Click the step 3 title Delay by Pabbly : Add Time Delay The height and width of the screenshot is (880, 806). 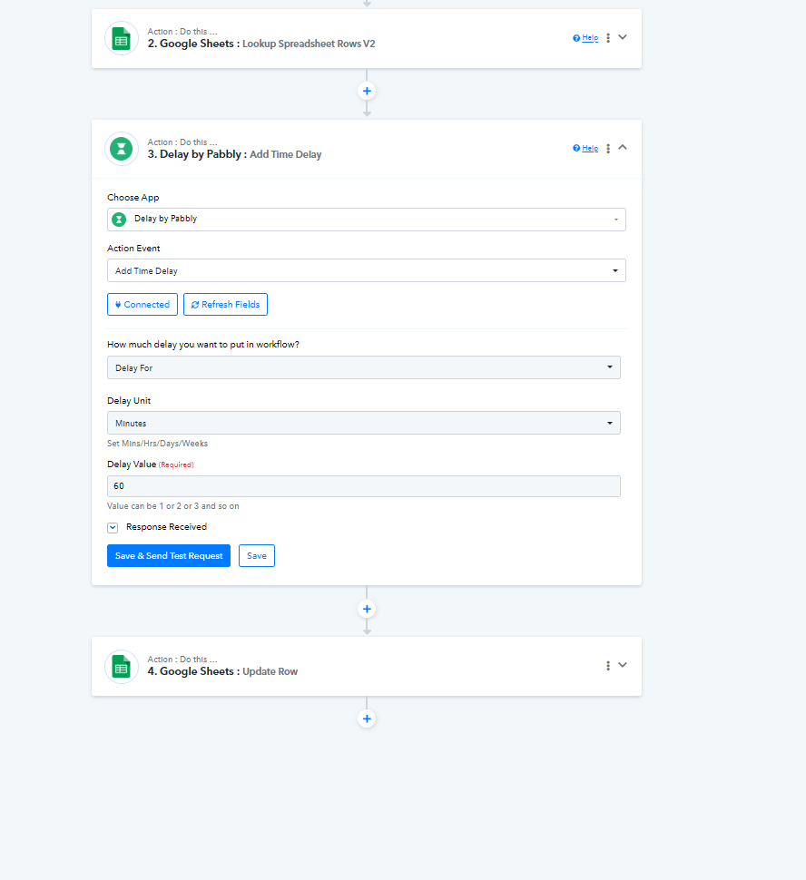(234, 154)
